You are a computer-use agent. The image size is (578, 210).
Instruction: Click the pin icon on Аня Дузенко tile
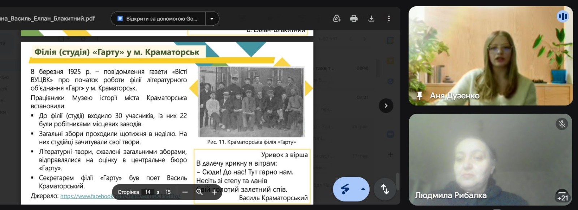419,96
